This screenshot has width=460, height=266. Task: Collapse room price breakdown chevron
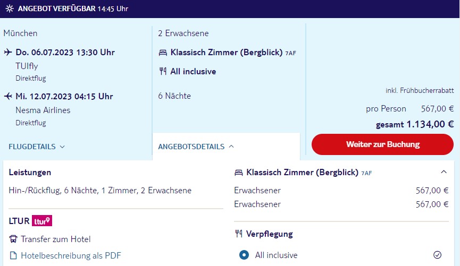tap(444, 172)
